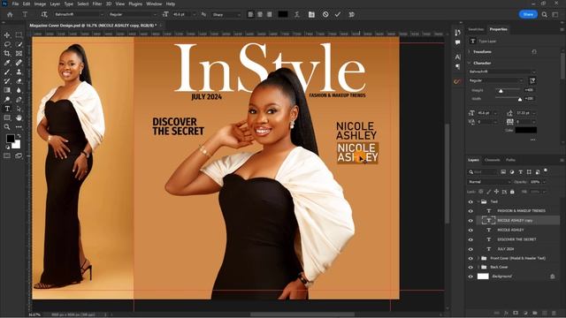Adjust the font Weight slider handle
Screen dimensions: 566x318
501,91
